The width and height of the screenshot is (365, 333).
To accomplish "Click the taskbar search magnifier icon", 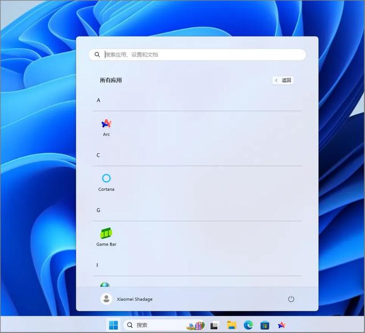I will (x=130, y=325).
